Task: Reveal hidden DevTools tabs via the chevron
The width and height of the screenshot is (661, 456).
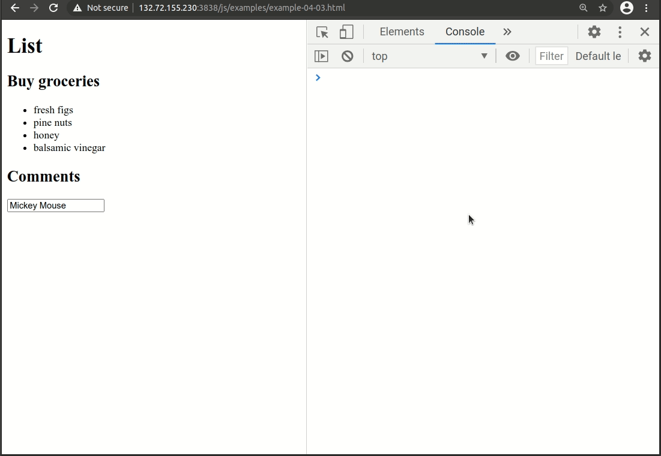Action: [x=507, y=32]
